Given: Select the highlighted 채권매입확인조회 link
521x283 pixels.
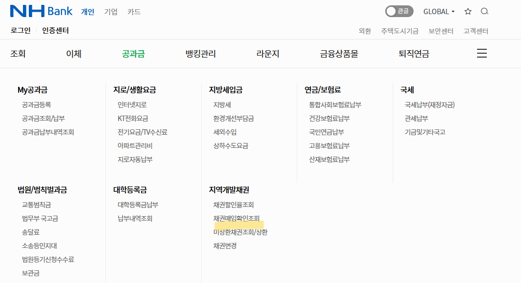Looking at the screenshot, I should pos(237,218).
